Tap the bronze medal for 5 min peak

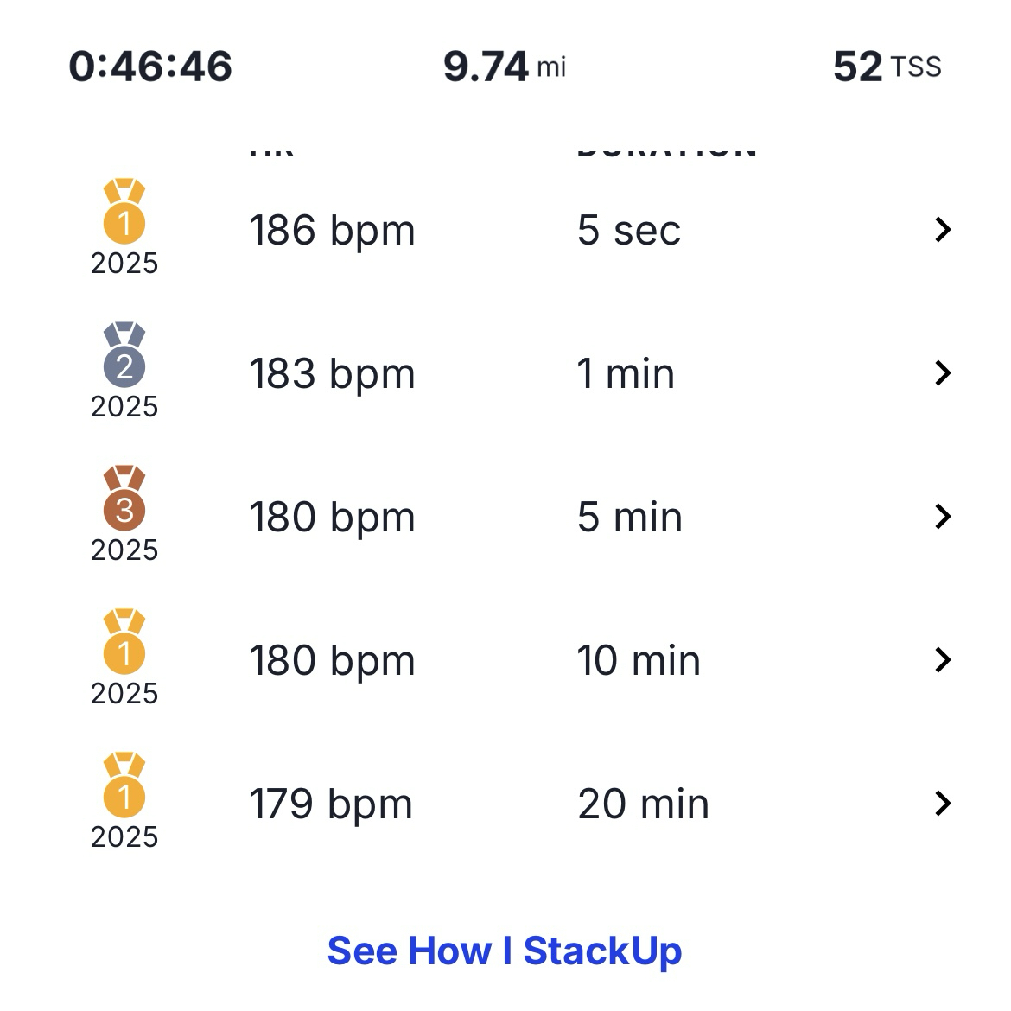pos(124,499)
